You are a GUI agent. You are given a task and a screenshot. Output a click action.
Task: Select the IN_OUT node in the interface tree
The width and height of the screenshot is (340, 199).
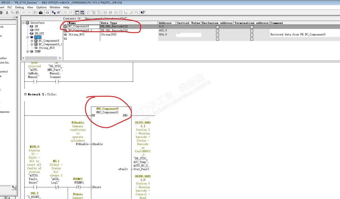pos(39,34)
